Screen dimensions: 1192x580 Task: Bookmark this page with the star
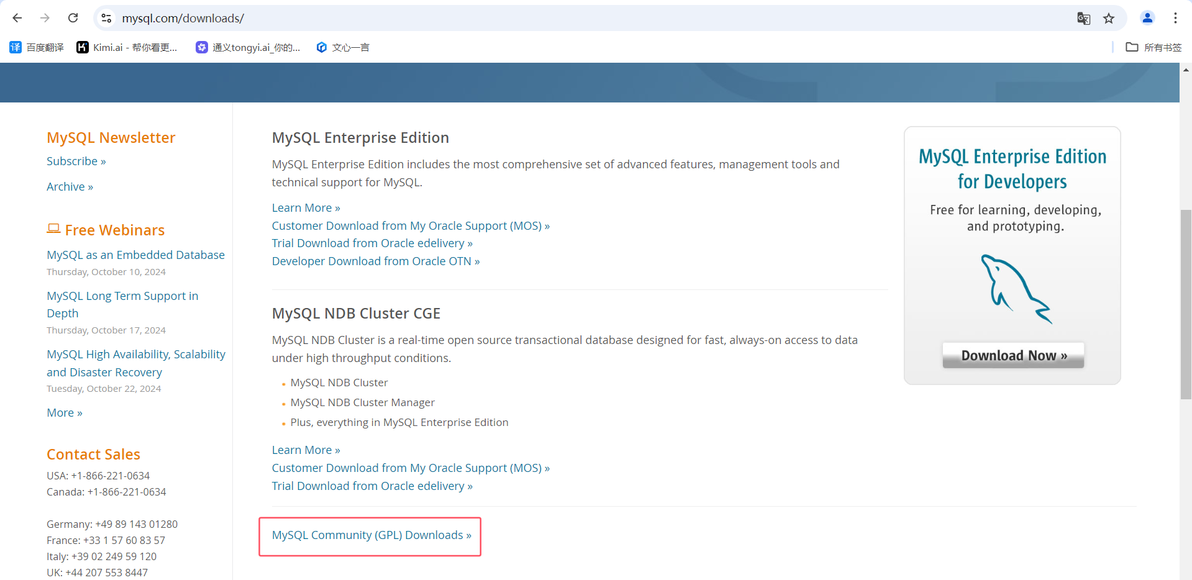tap(1109, 18)
